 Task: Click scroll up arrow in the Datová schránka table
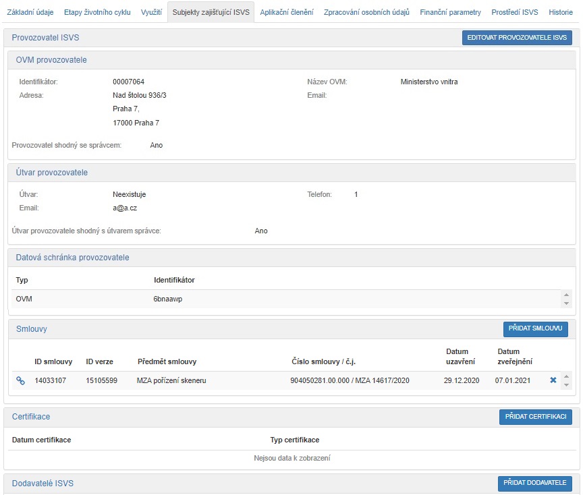click(566, 295)
